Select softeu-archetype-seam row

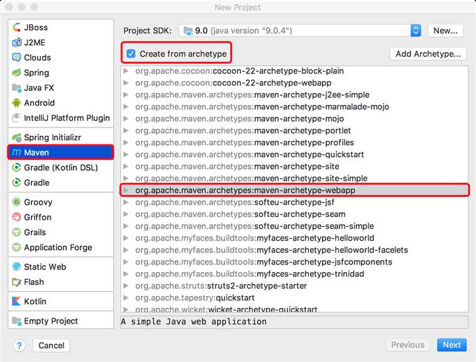(x=294, y=214)
